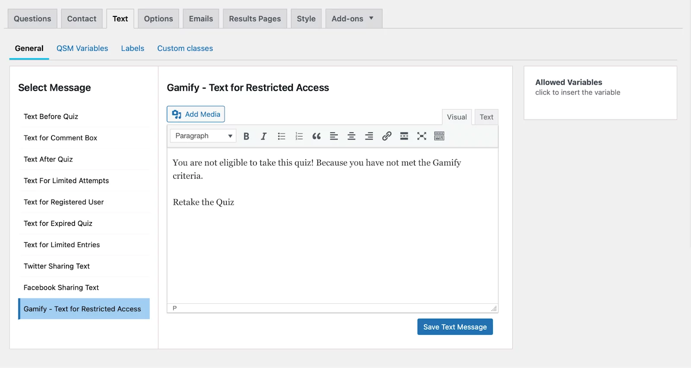Image resolution: width=691 pixels, height=368 pixels.
Task: Insert a bulleted list
Action: [282, 136]
